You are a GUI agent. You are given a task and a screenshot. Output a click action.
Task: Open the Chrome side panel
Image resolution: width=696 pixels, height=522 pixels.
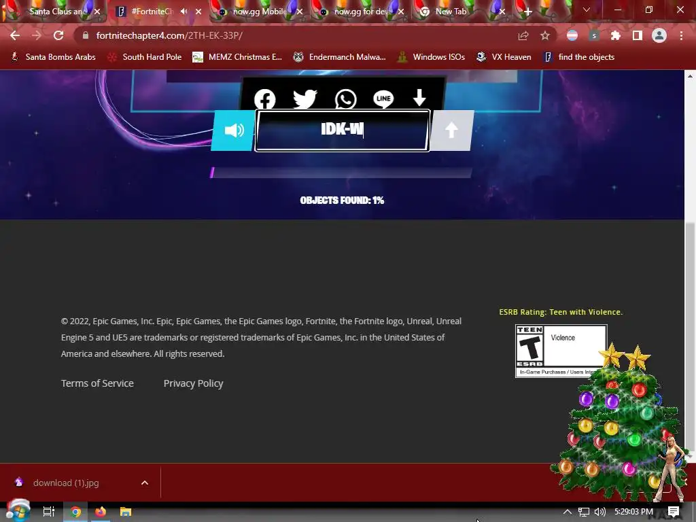(638, 35)
